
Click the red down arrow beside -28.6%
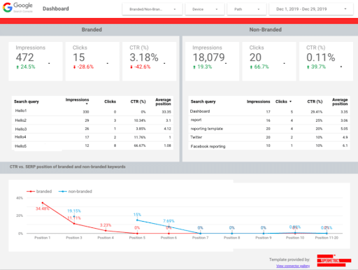(74, 67)
